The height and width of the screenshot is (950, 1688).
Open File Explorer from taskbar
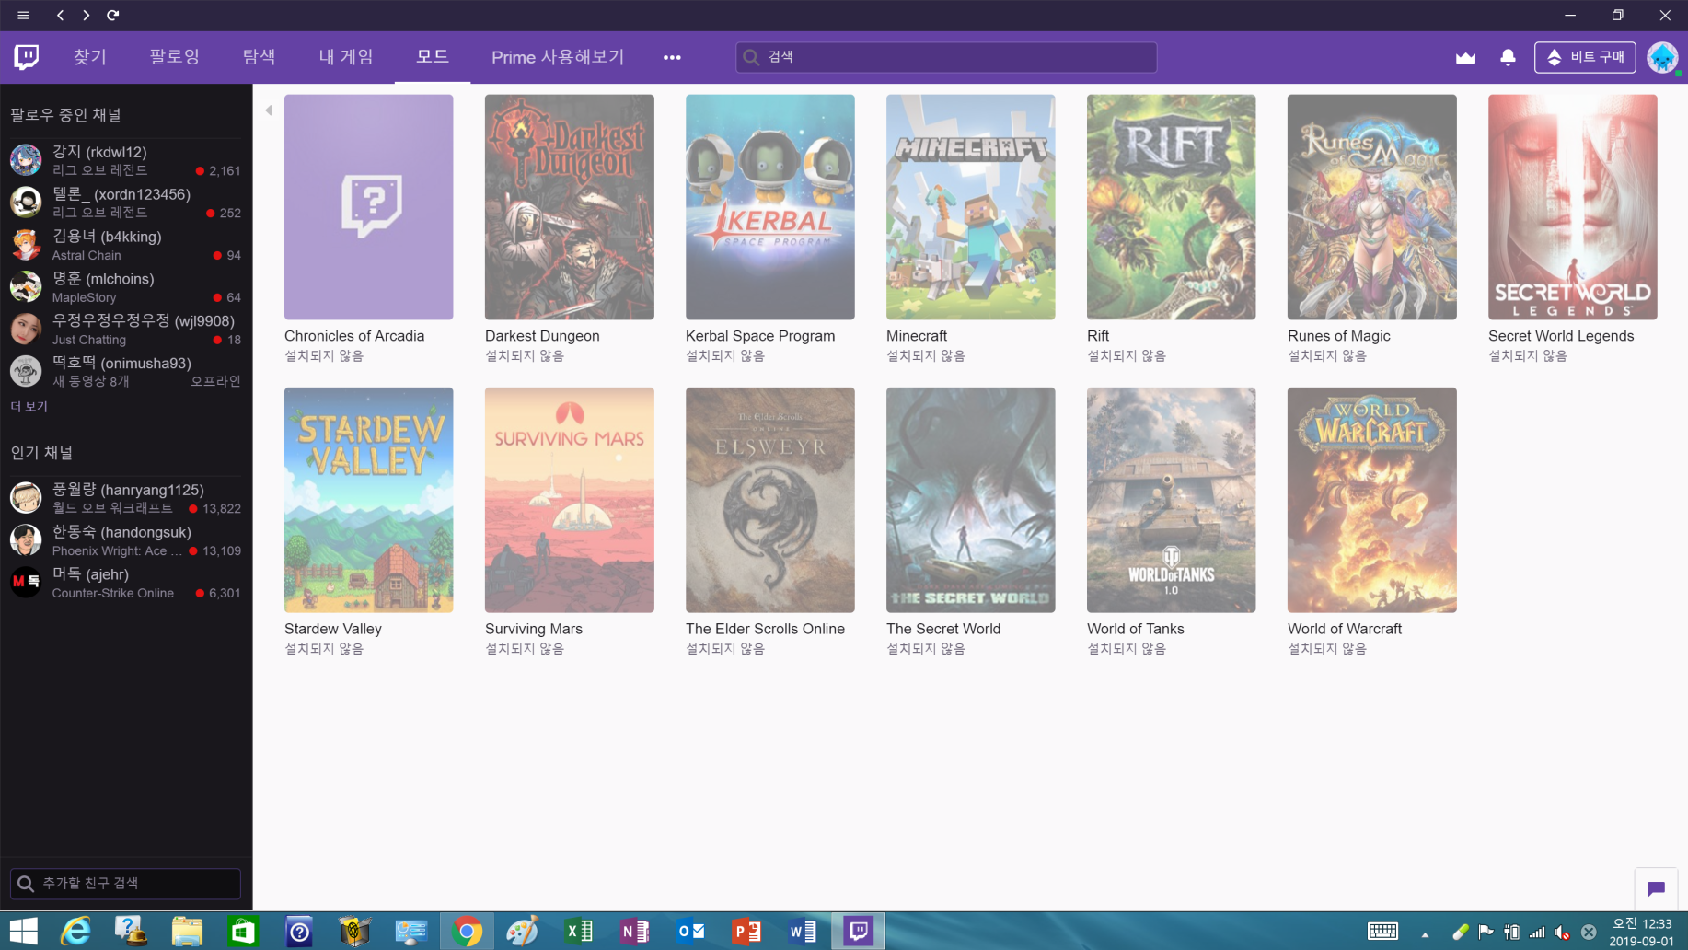pyautogui.click(x=187, y=932)
